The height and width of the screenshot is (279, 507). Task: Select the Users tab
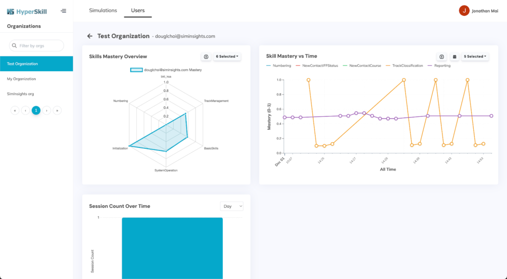[138, 10]
